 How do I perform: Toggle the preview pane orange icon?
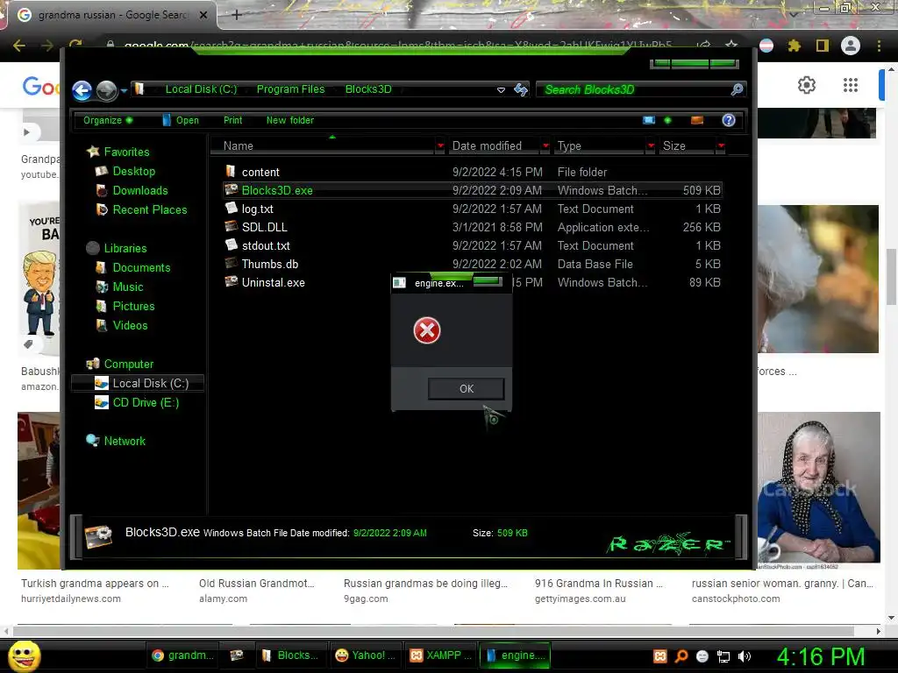[x=697, y=120]
